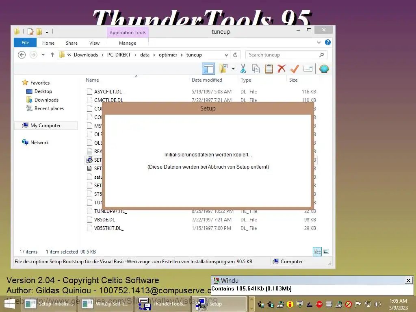This screenshot has height=312, width=416.
Task: Delete the file with the red X icon
Action: click(282, 69)
